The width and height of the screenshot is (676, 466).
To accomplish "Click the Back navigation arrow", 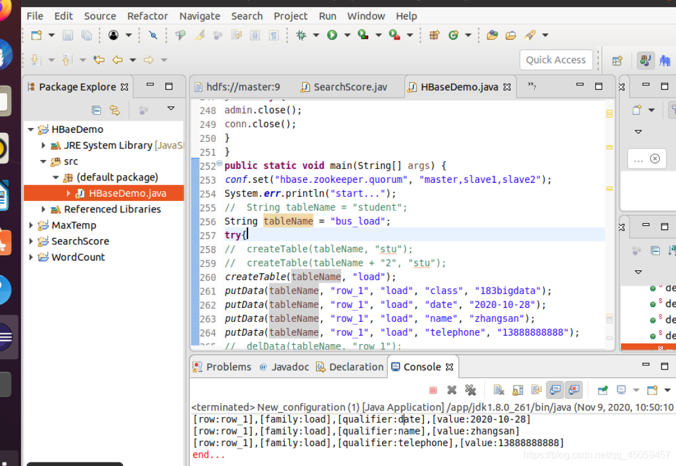I will tap(117, 60).
